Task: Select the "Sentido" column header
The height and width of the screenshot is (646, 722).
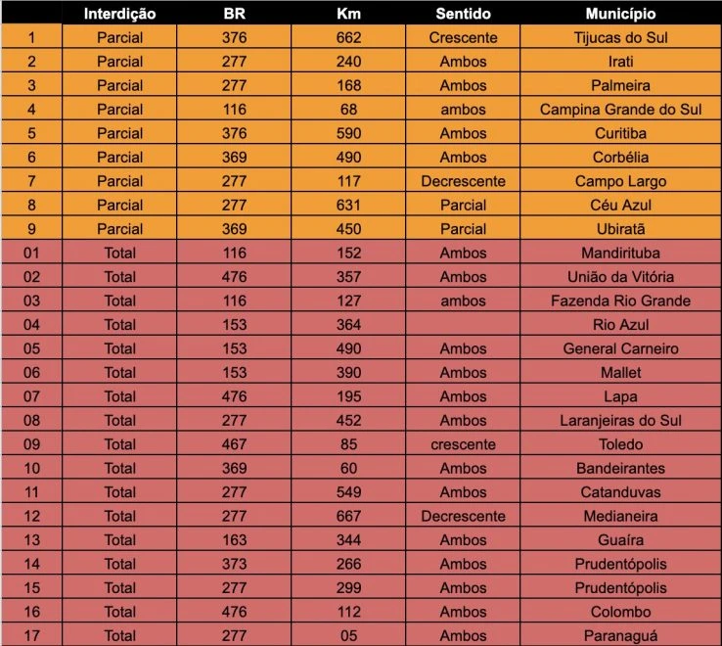Action: coord(463,15)
